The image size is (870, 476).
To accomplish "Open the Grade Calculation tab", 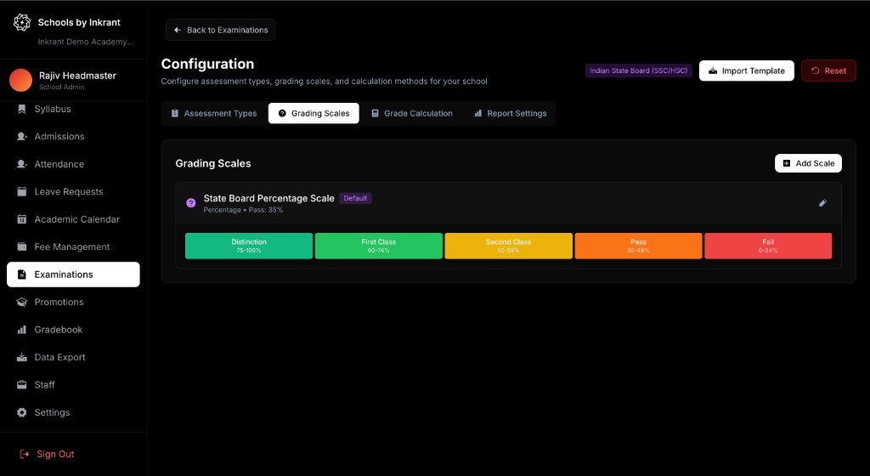I will pos(412,113).
